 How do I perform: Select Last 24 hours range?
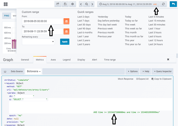click(156, 44)
